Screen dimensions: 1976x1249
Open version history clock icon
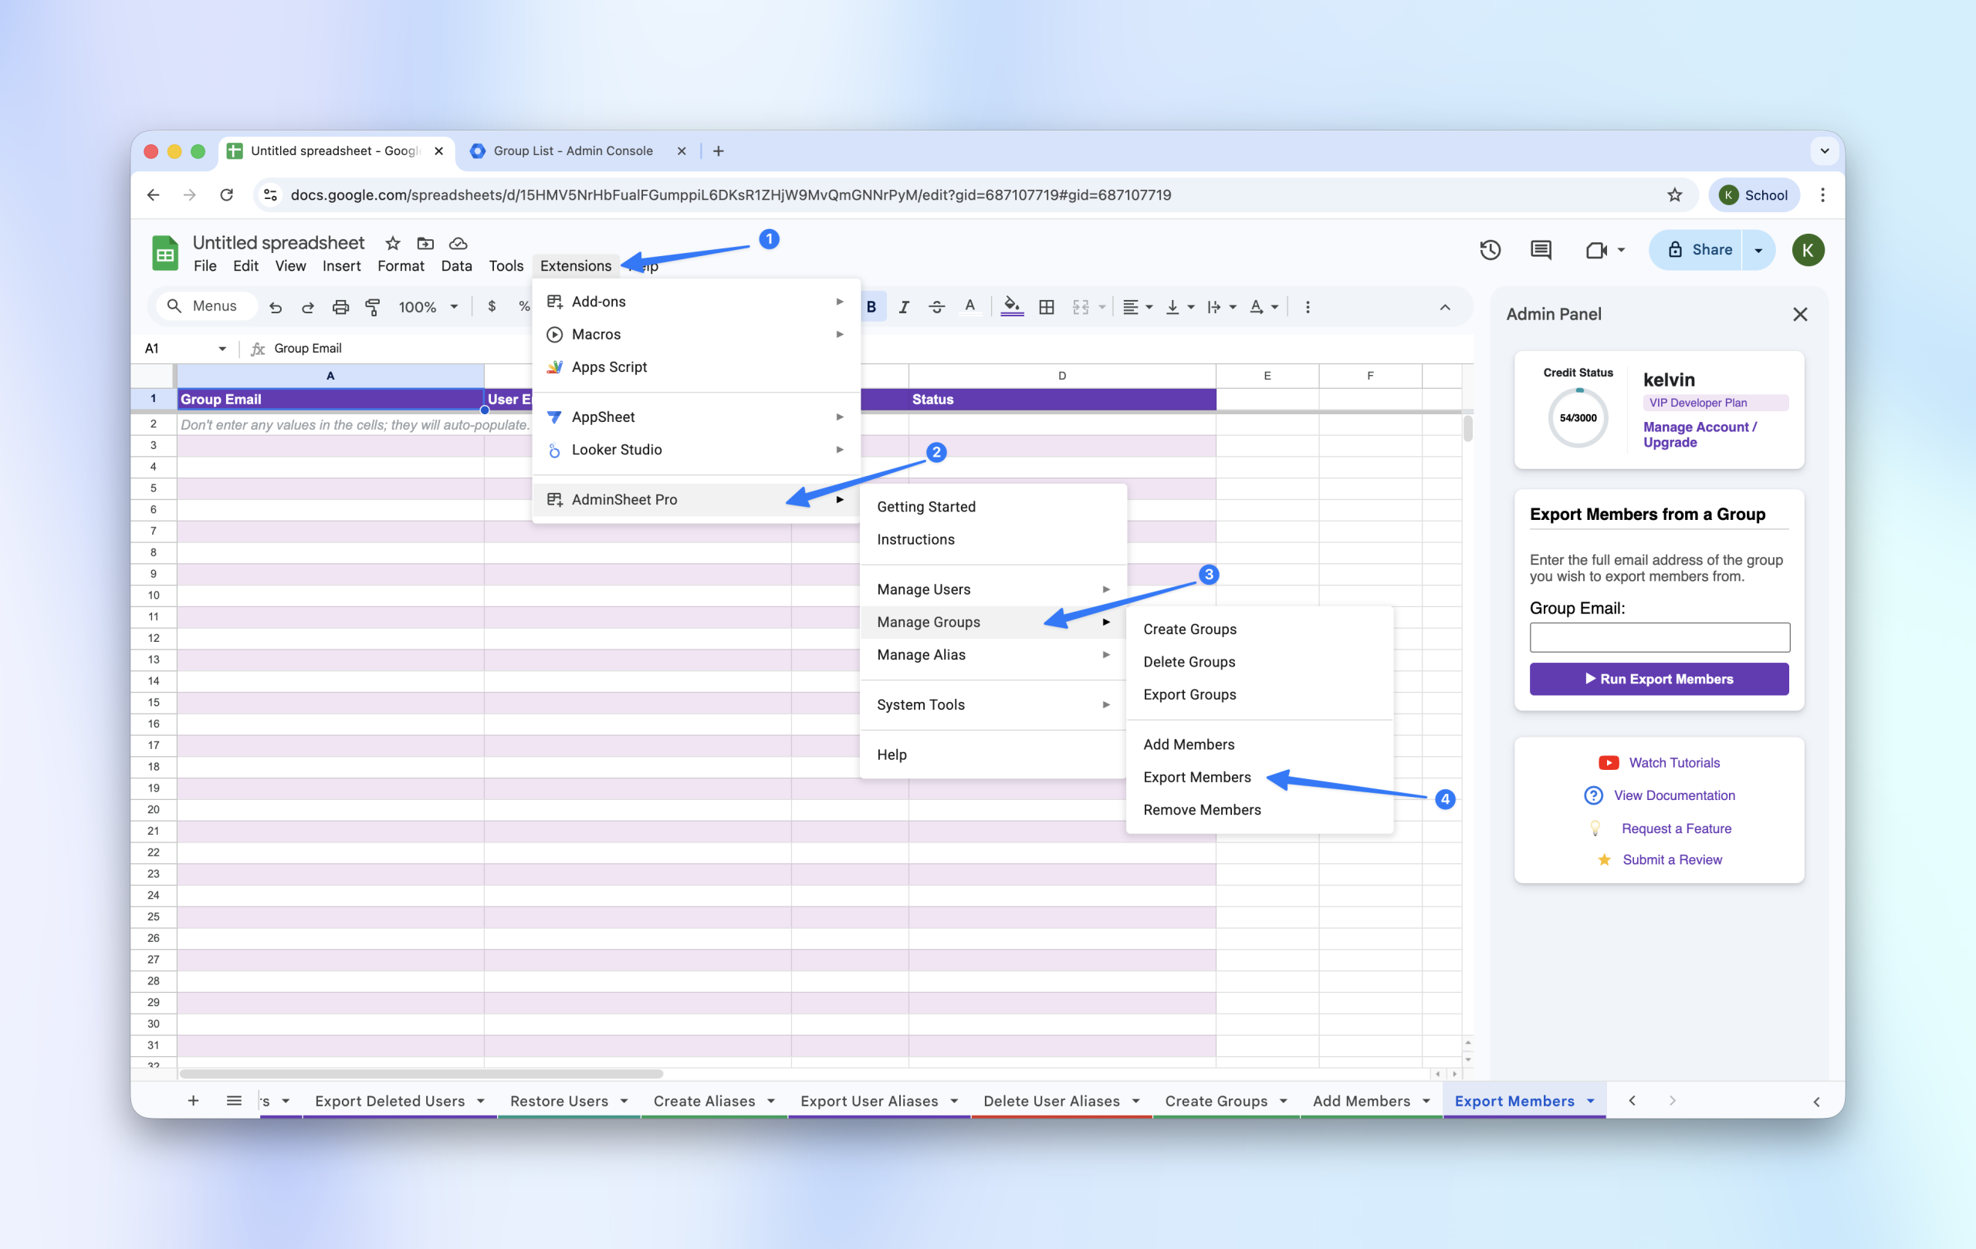click(x=1490, y=250)
